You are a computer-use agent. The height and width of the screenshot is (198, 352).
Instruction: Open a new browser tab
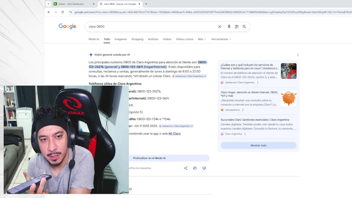(x=146, y=4)
